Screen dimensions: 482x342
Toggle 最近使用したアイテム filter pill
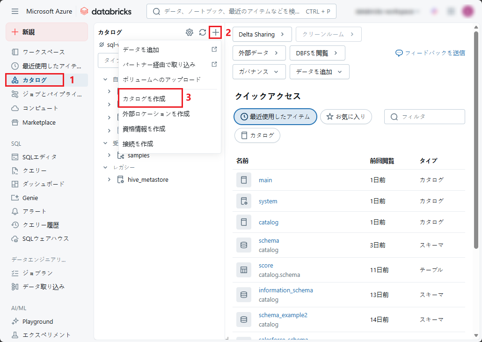point(275,117)
